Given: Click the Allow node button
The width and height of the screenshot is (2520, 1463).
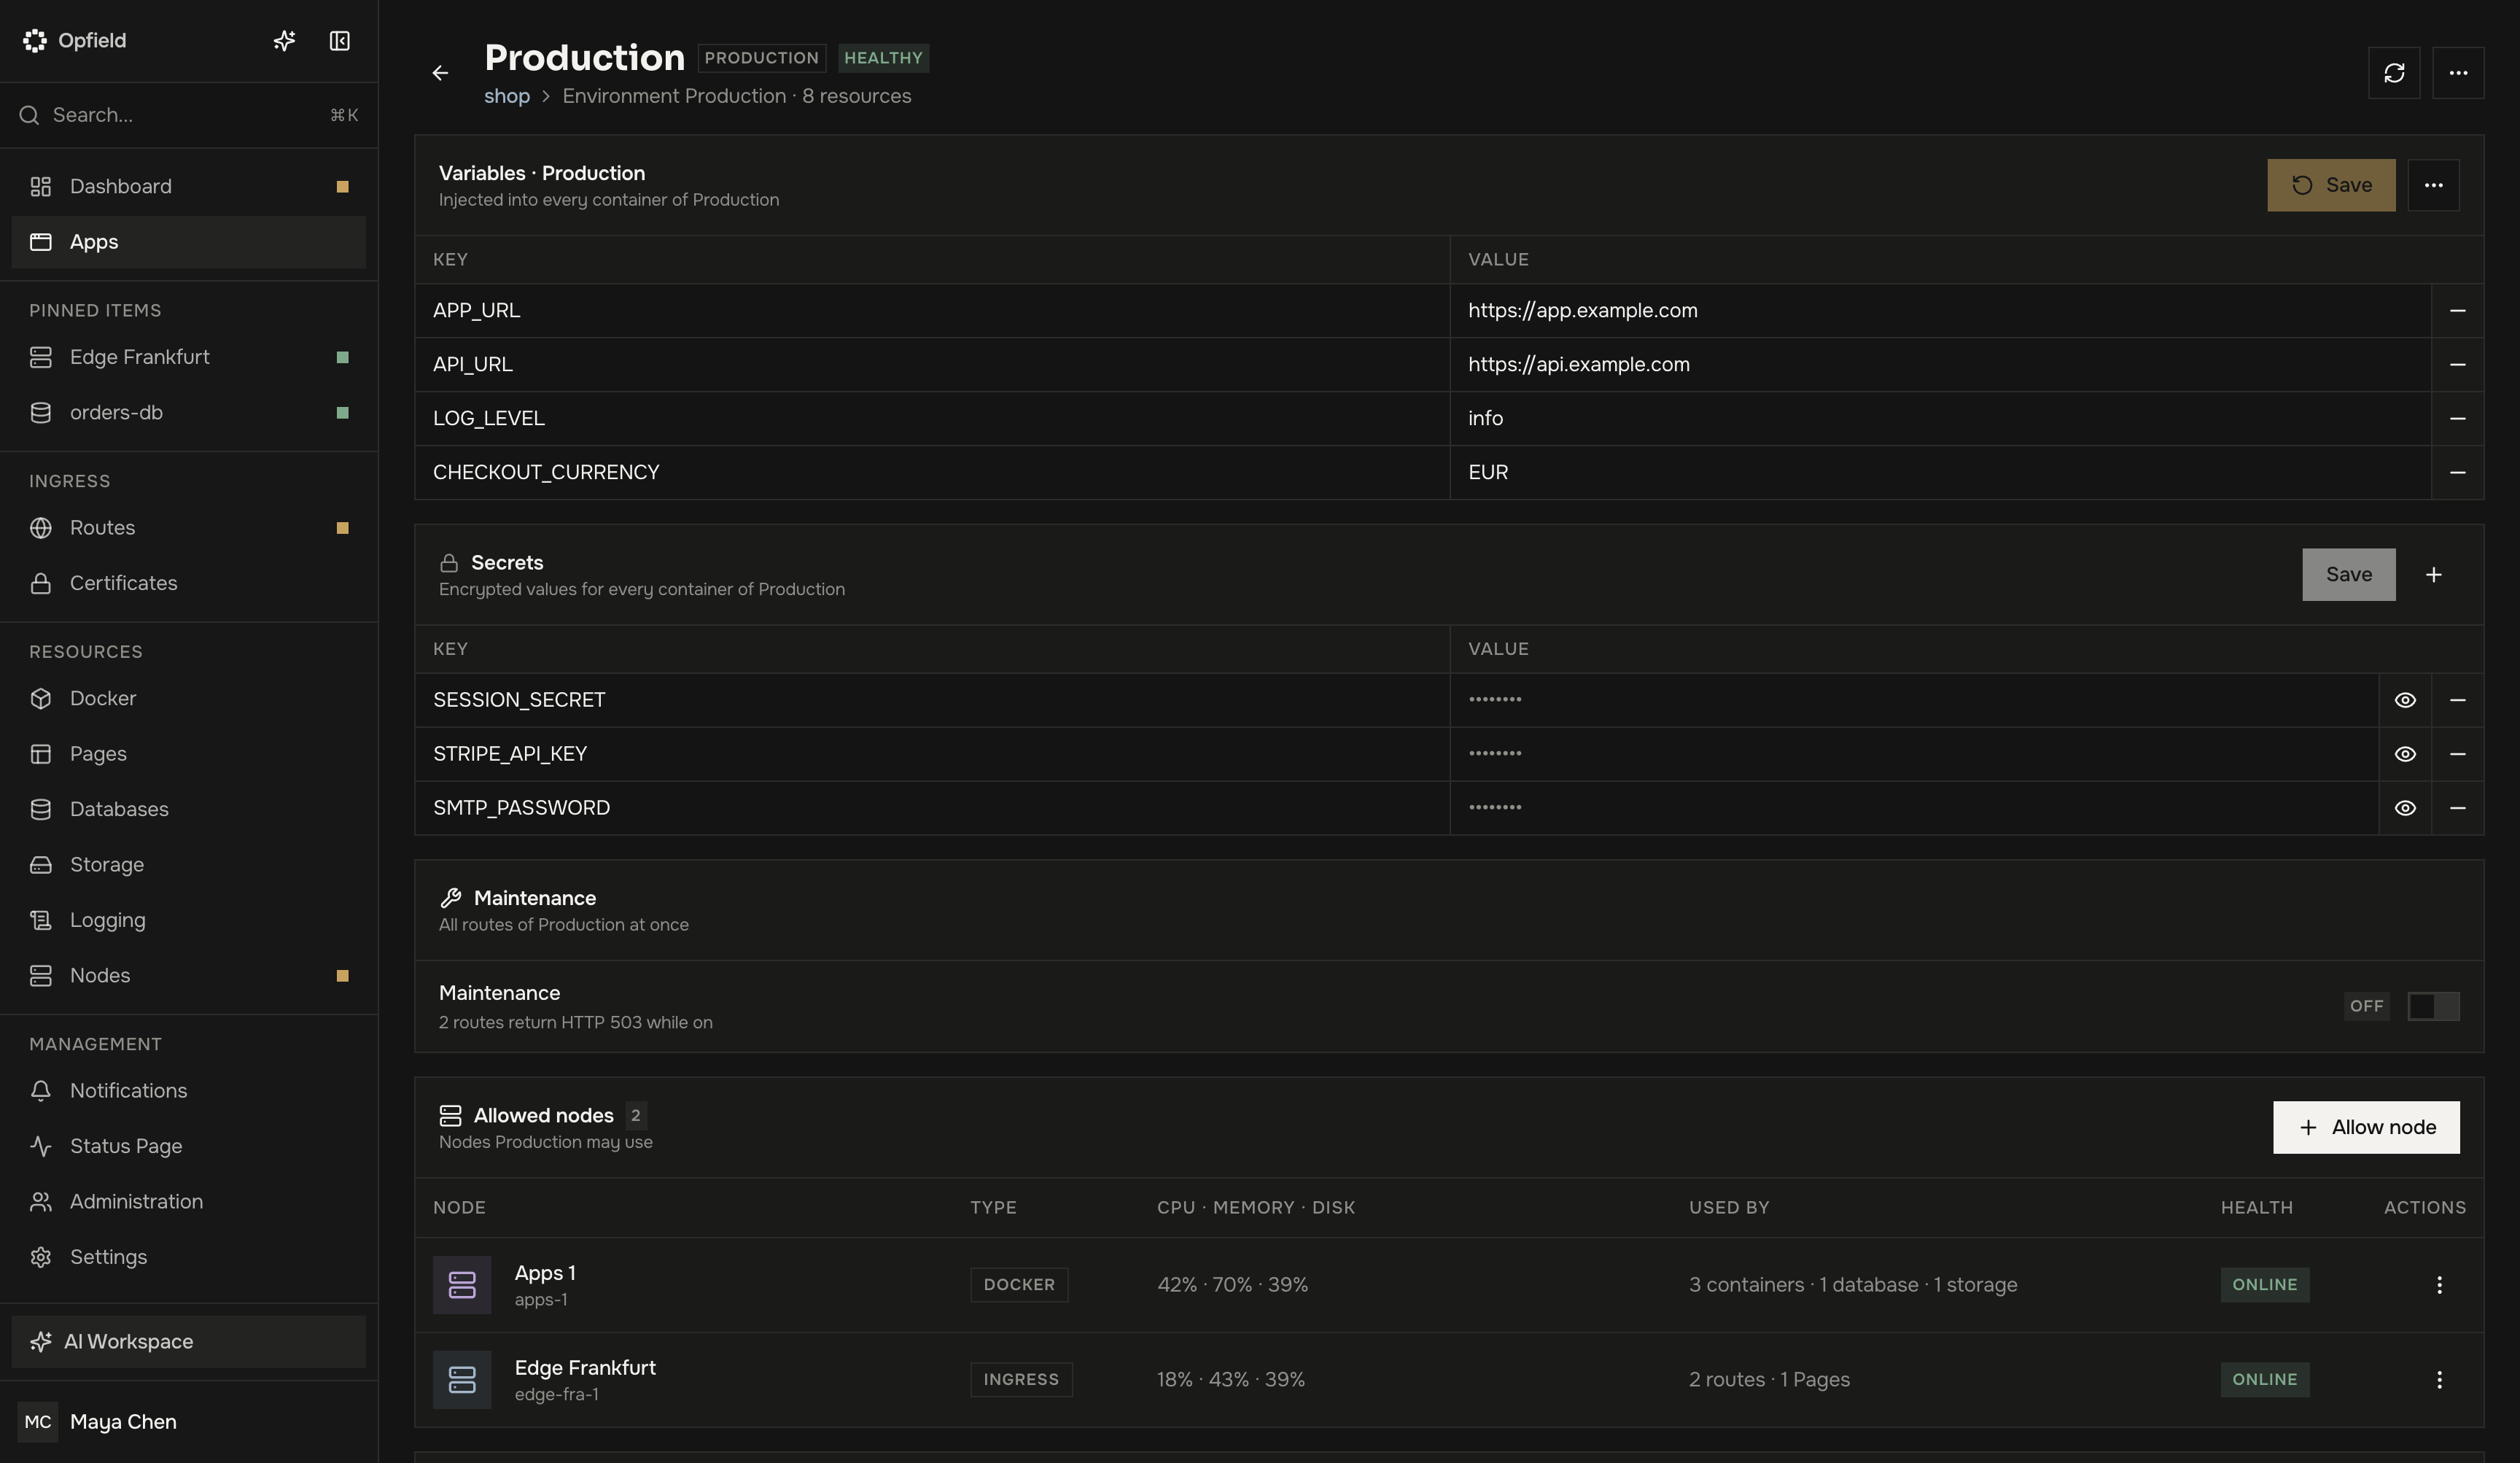Looking at the screenshot, I should pos(2366,1128).
